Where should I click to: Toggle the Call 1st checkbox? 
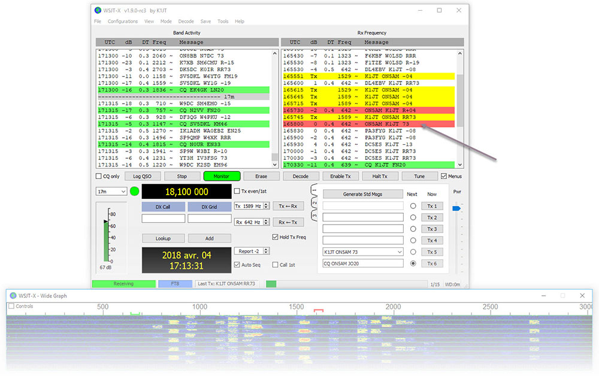click(x=275, y=265)
